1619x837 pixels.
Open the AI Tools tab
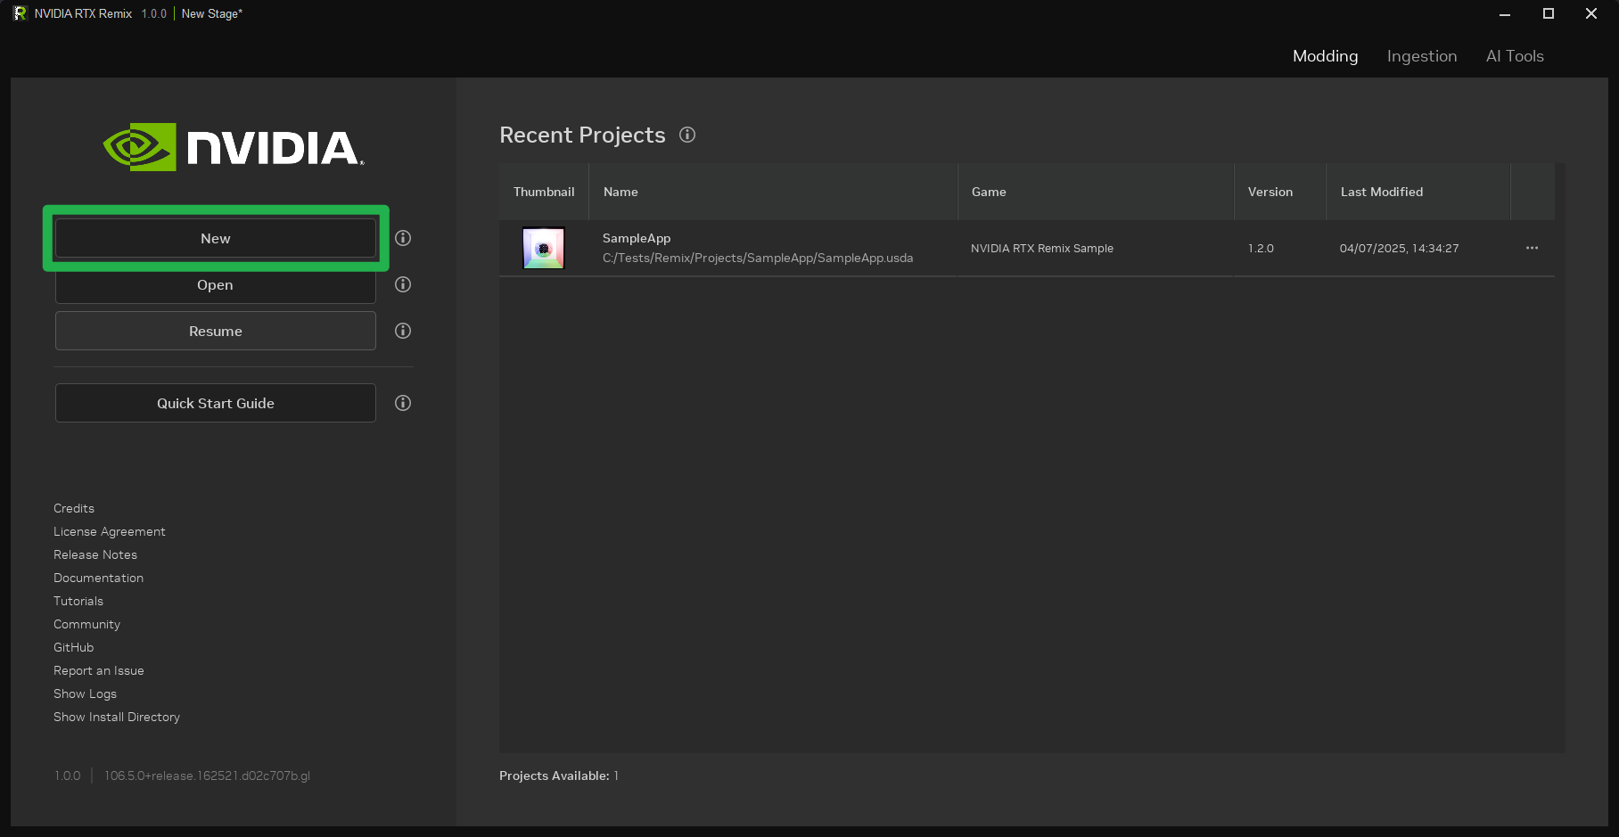click(1514, 55)
